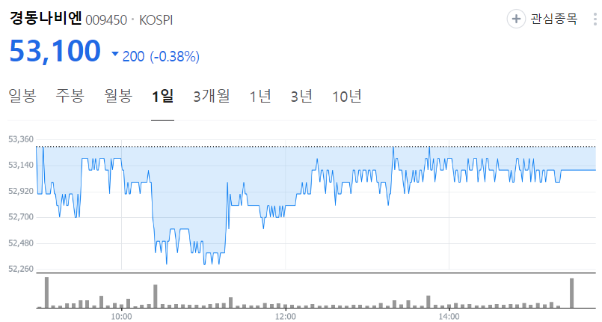Click the 12:00 time axis label

click(x=285, y=317)
